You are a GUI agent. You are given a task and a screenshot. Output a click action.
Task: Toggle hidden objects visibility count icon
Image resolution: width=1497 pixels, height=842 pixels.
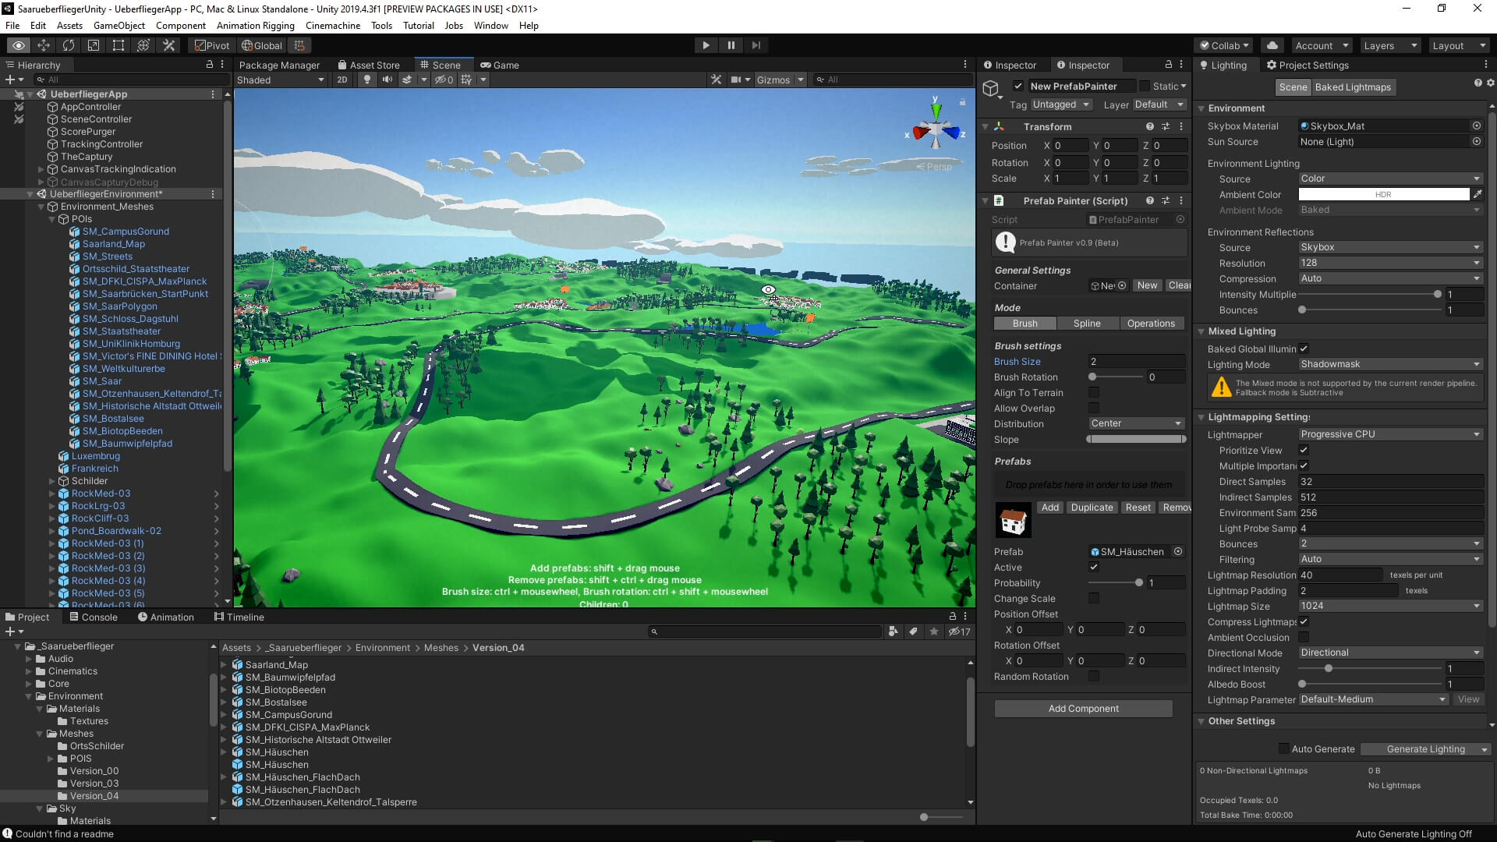tap(444, 80)
